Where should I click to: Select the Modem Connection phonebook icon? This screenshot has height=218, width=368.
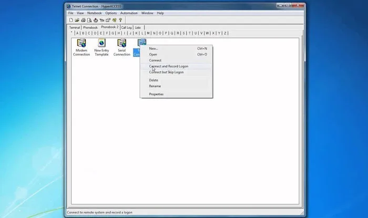click(81, 48)
